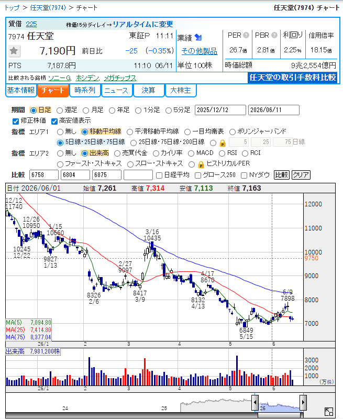
Task: Select 月足 period radio button
Action: click(86, 111)
